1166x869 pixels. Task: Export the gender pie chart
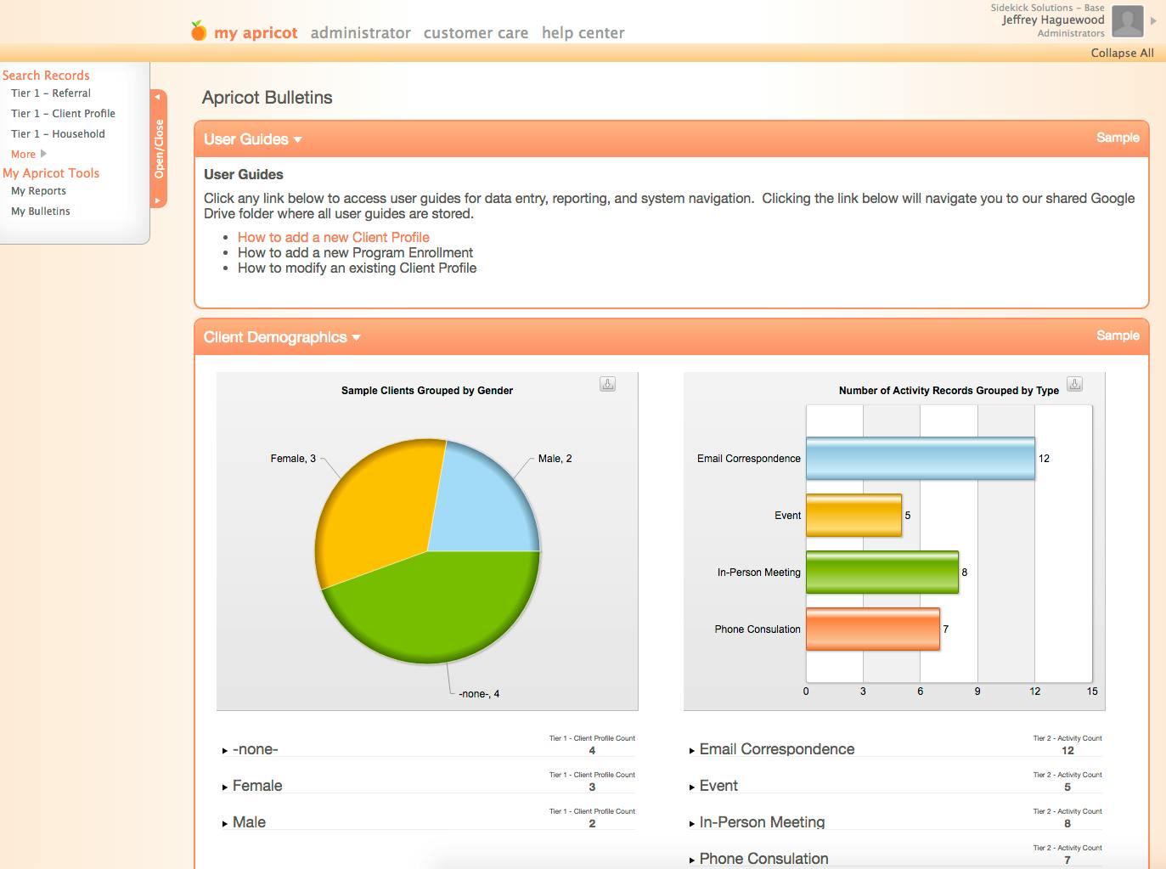[x=607, y=384]
